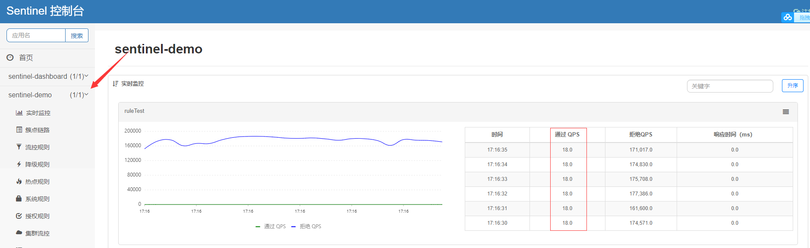
Task: Click the 200000 y-axis label
Action: [132, 131]
